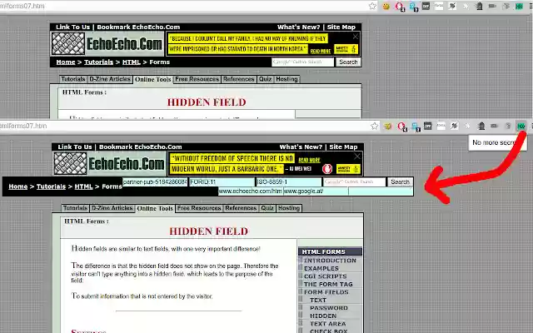Click Bookmark EchoEcho.Com in upper window

[x=138, y=27]
